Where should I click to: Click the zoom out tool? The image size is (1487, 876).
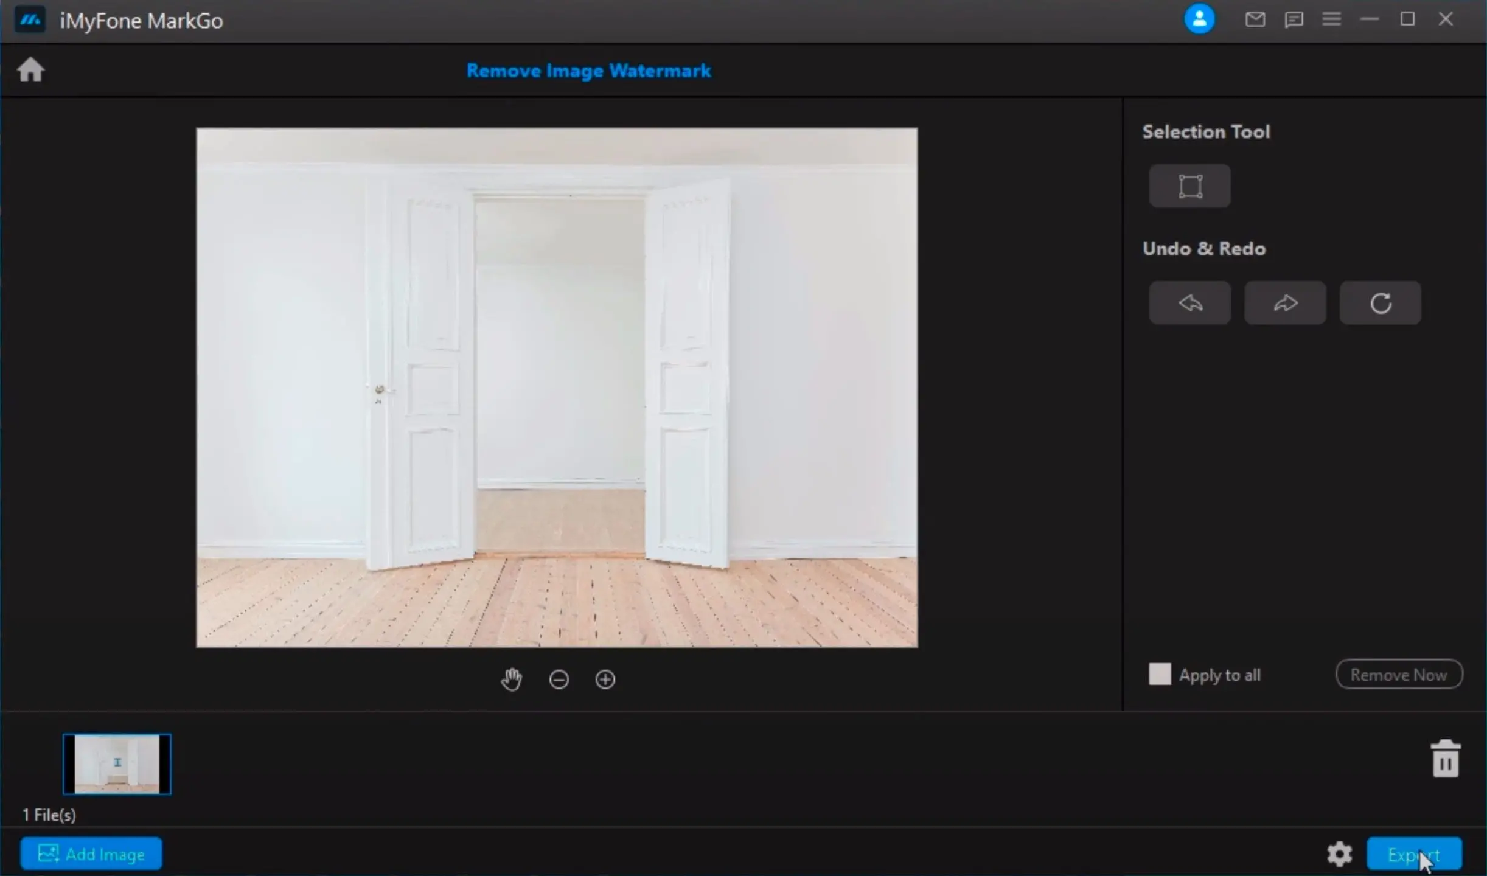pyautogui.click(x=559, y=679)
